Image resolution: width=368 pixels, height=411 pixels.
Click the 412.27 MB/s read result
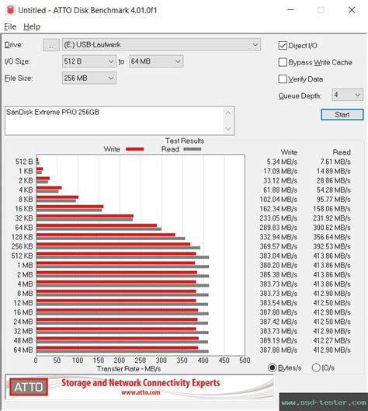pyautogui.click(x=332, y=340)
